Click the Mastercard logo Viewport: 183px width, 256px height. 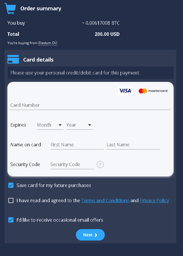(153, 91)
